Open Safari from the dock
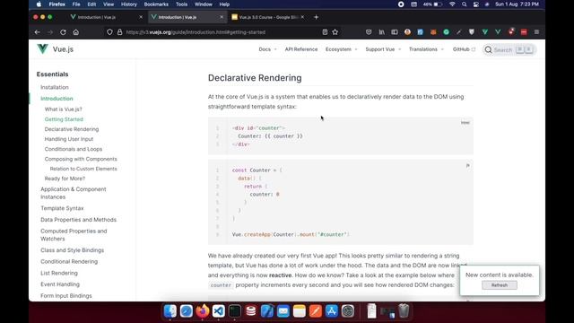 [187, 311]
